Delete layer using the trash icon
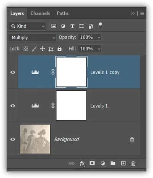The image size is (153, 178). point(133,163)
